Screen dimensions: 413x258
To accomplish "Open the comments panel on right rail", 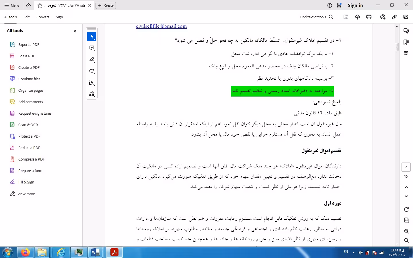I will [x=406, y=31].
